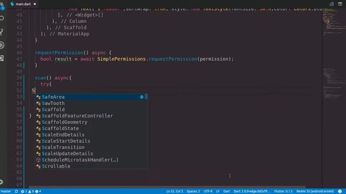Click SimplePermissions in line 47
This screenshot has width=346, height=194.
(x=121, y=59)
